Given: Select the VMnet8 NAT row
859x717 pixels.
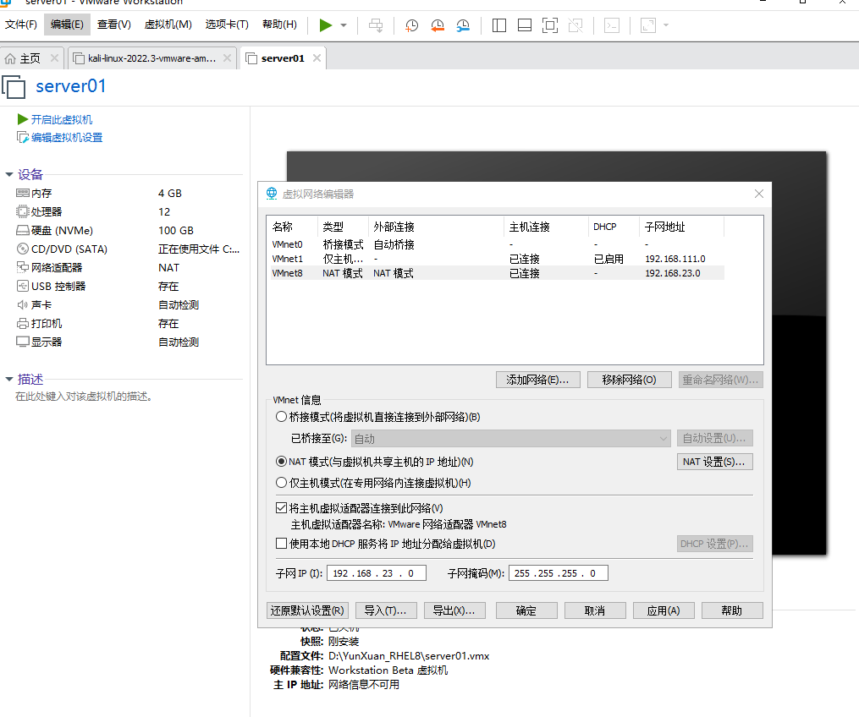Looking at the screenshot, I should click(498, 272).
